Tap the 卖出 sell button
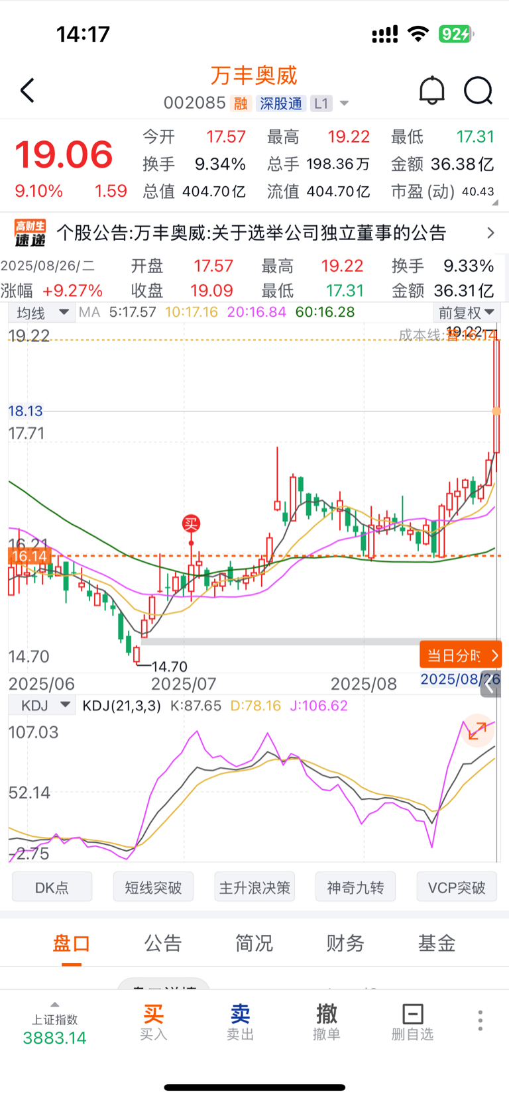The image size is (509, 1102). click(240, 1022)
